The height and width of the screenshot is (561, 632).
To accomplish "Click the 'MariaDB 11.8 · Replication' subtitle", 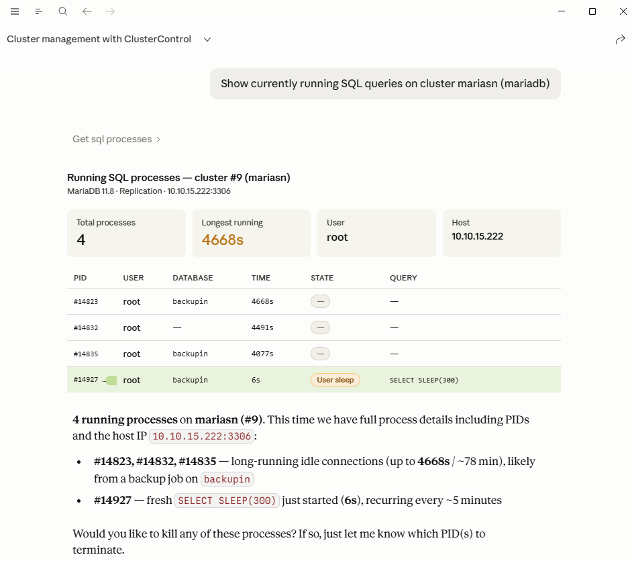I will 149,191.
